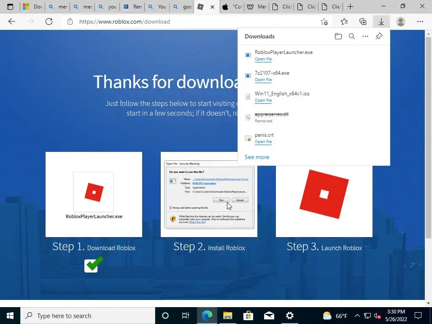432x324 pixels.
Task: Switch to the 'Rem' tab
Action: point(132,7)
